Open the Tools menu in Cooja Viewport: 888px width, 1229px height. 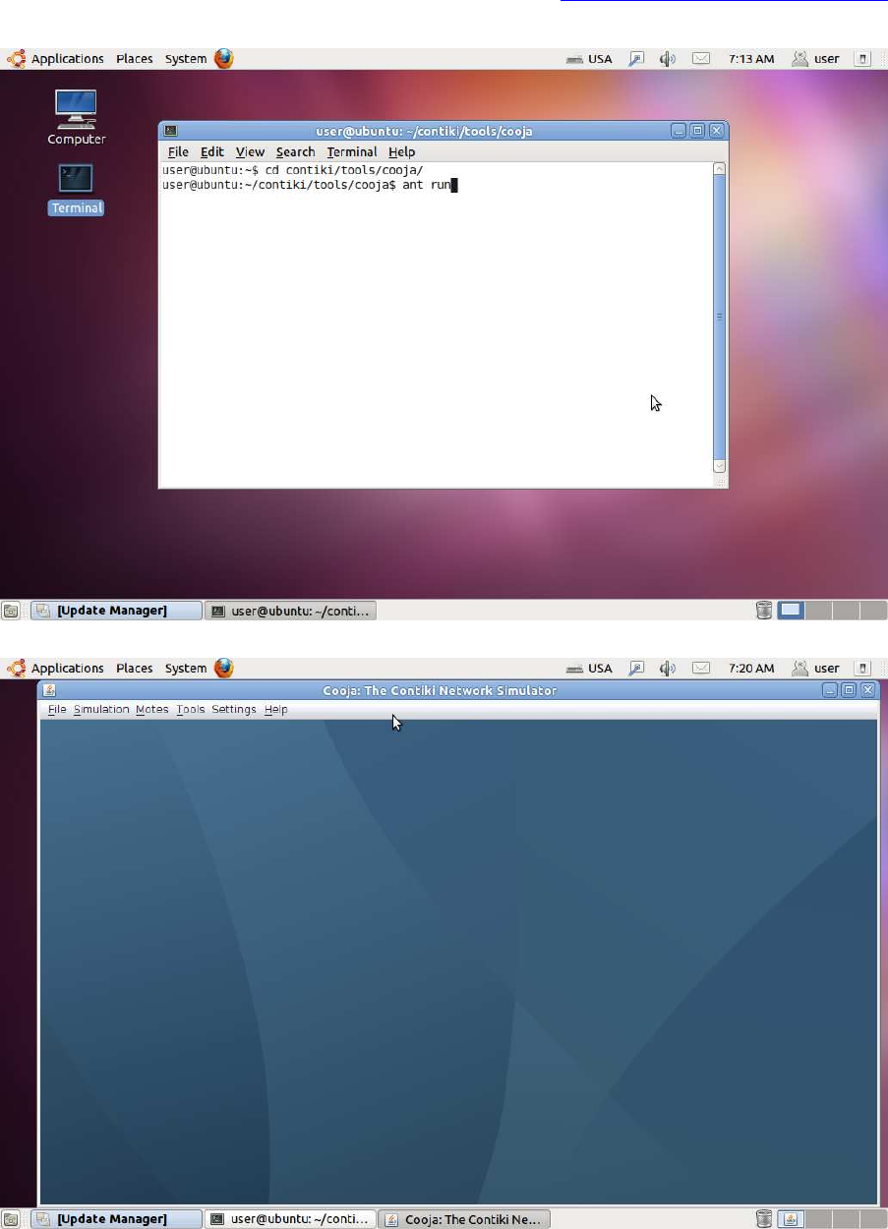point(191,709)
